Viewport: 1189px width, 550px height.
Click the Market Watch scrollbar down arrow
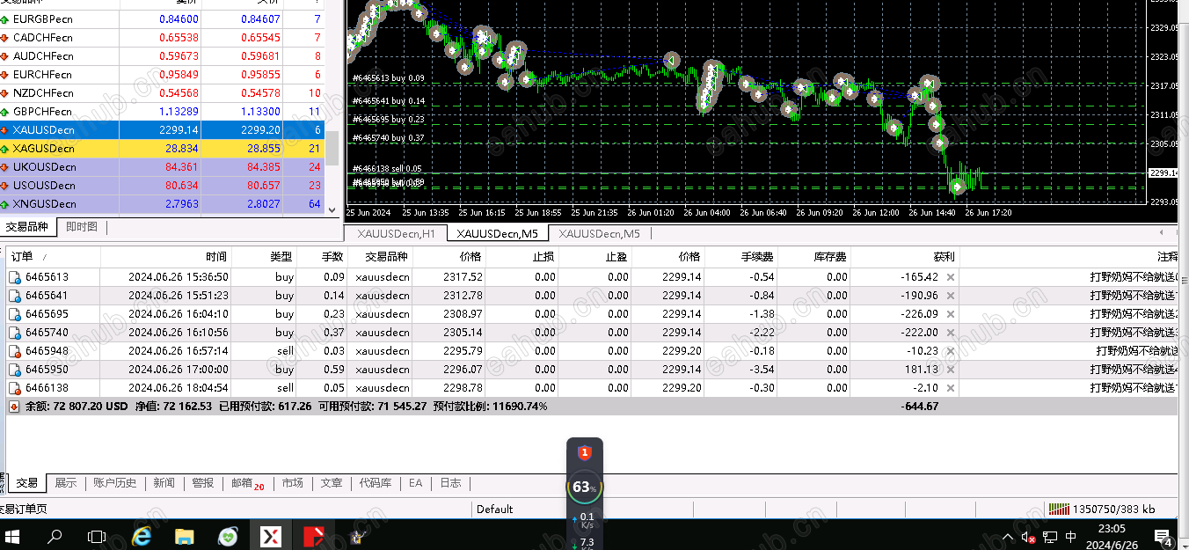click(332, 209)
